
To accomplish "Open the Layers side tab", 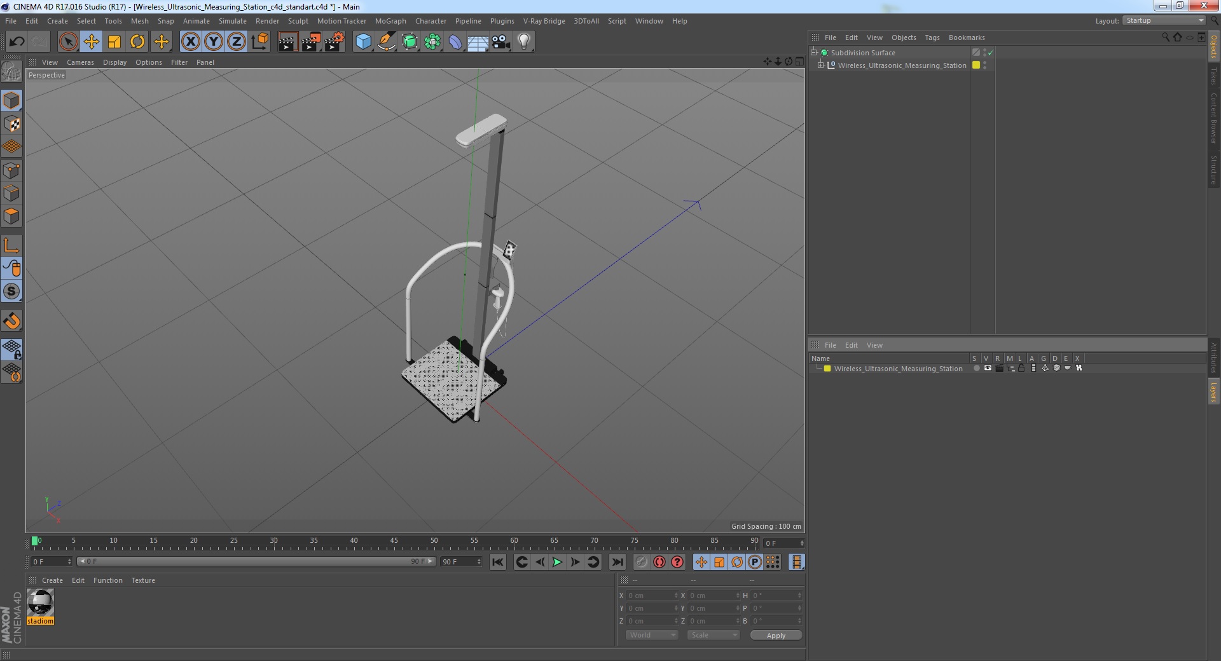I will [1213, 392].
